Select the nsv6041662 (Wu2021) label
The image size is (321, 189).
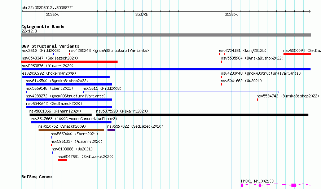[241, 81]
